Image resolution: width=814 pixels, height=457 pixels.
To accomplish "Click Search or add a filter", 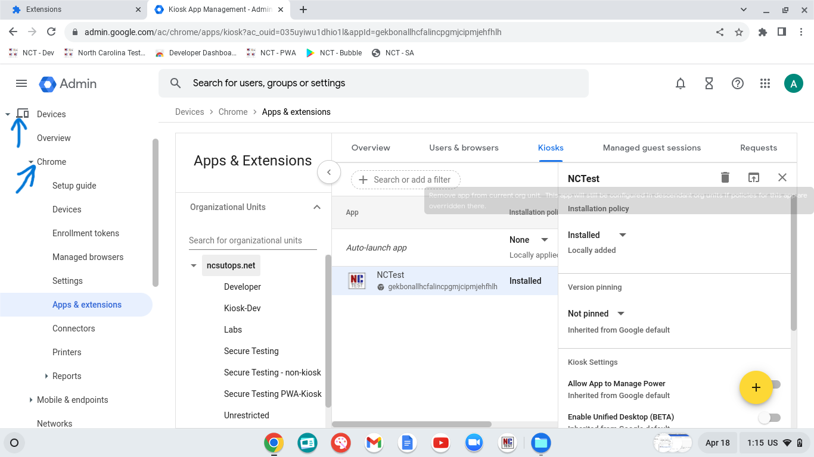I will pos(406,180).
